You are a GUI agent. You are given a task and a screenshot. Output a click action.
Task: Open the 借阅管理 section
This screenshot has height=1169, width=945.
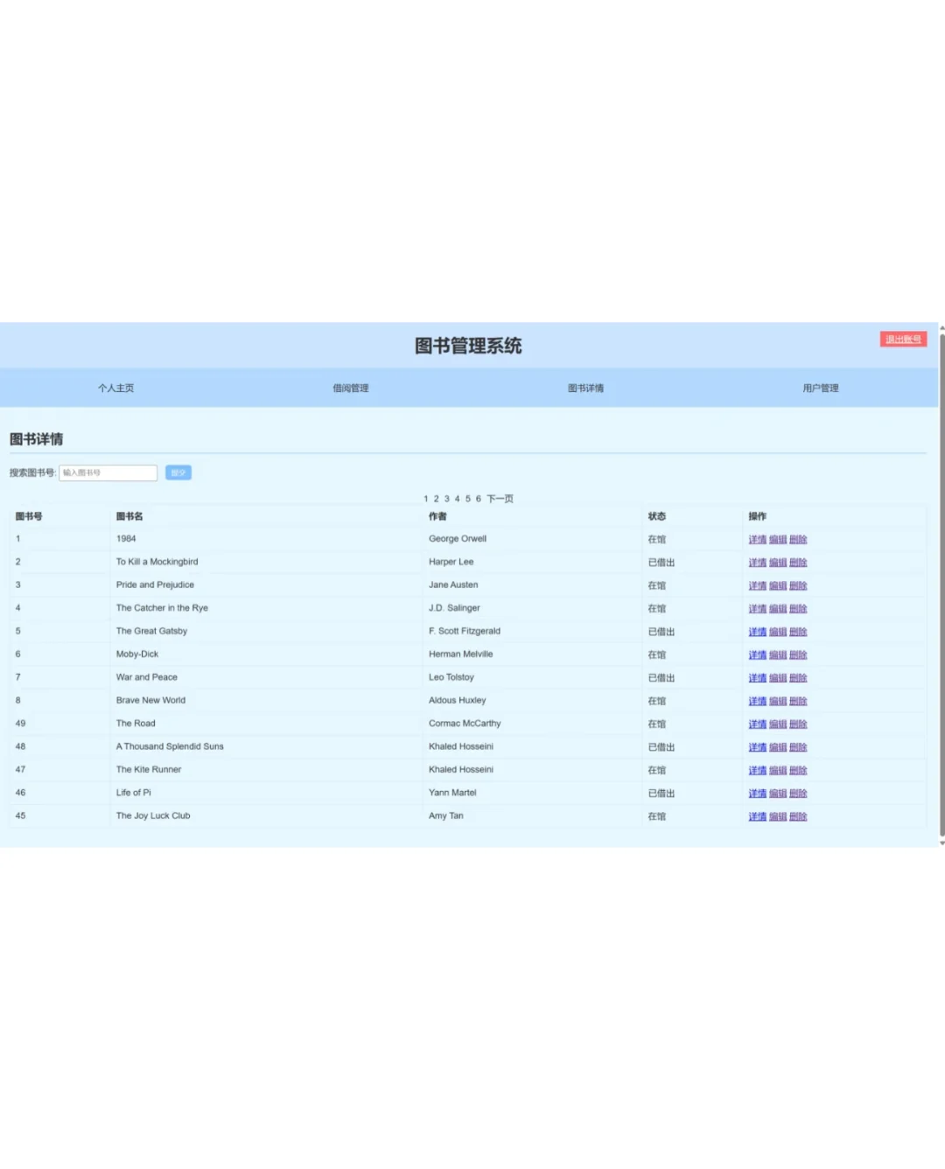point(349,388)
